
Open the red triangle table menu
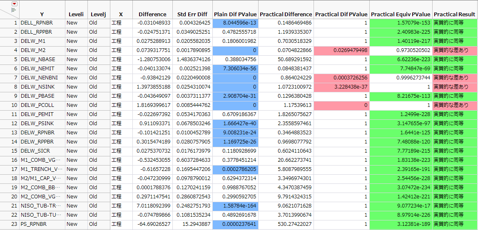(15, 4)
